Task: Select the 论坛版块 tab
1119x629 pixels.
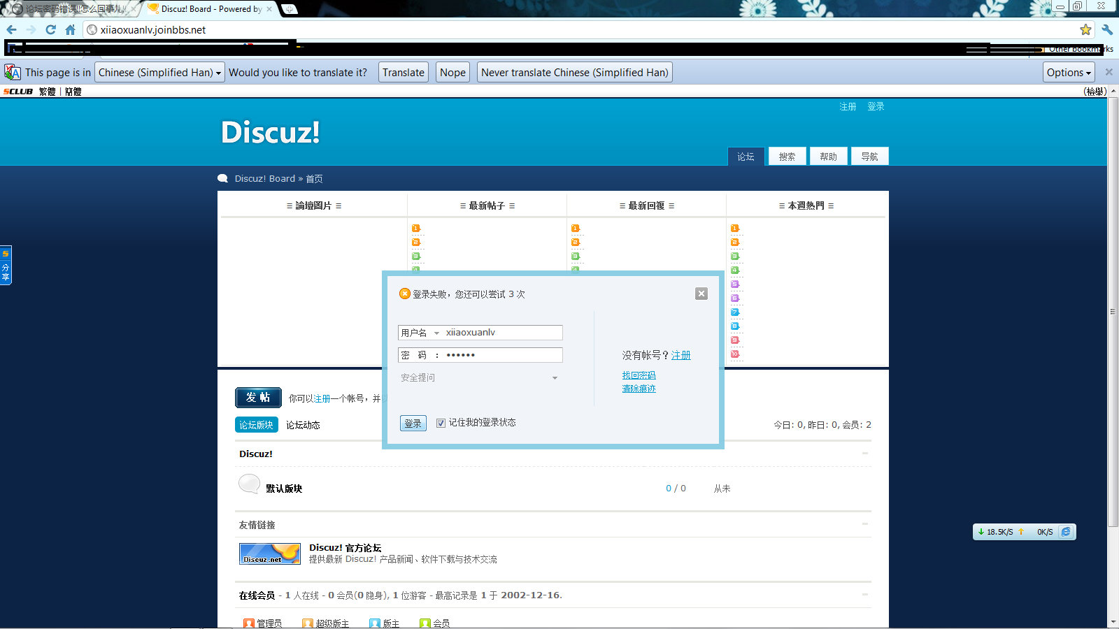Action: click(x=256, y=425)
